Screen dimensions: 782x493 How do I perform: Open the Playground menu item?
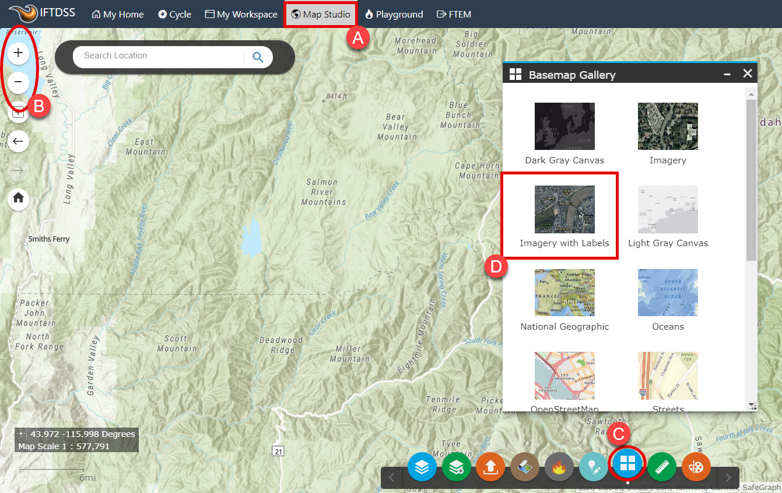(394, 14)
